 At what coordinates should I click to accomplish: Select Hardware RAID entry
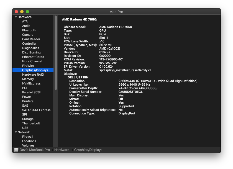click(33, 75)
